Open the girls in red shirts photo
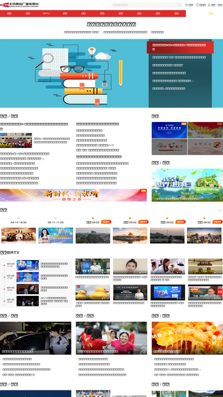223x397 pixels. (x=111, y=338)
